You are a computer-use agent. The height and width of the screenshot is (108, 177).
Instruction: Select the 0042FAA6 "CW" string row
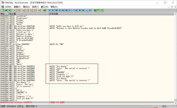[87, 70]
